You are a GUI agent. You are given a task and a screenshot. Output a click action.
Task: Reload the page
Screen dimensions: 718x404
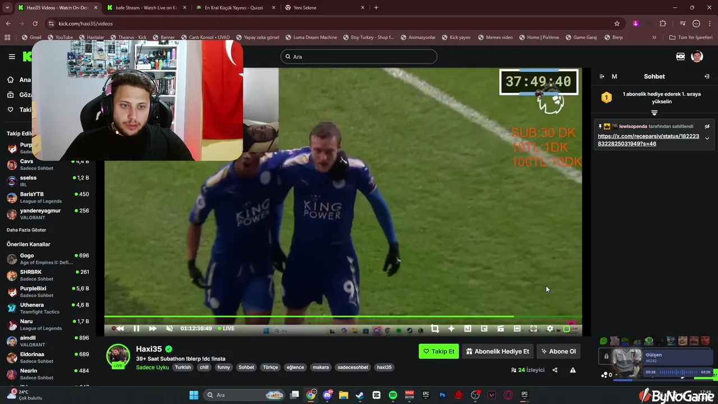click(35, 24)
